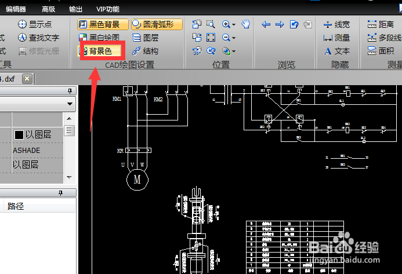Go to next file with right arrow
402x274 pixels.
pos(280,24)
